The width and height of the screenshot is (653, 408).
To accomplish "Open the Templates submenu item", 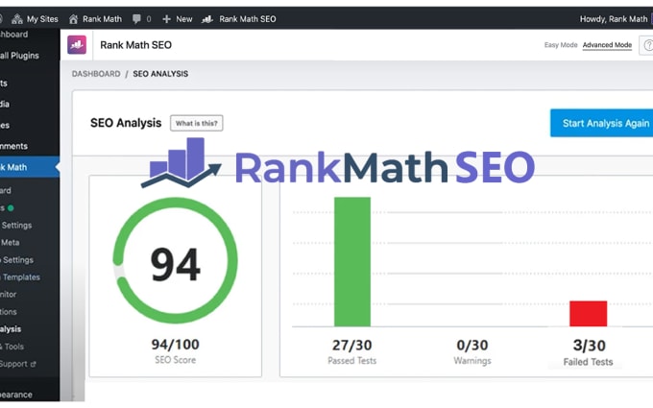I will [x=21, y=277].
